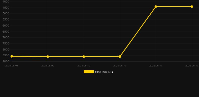Click the 6000 y-axis value

tap(6, 26)
